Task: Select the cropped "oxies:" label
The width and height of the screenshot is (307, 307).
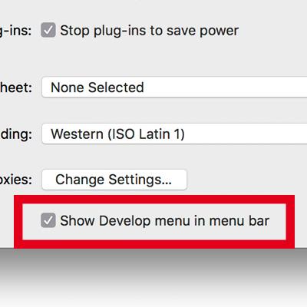Action: [16, 180]
